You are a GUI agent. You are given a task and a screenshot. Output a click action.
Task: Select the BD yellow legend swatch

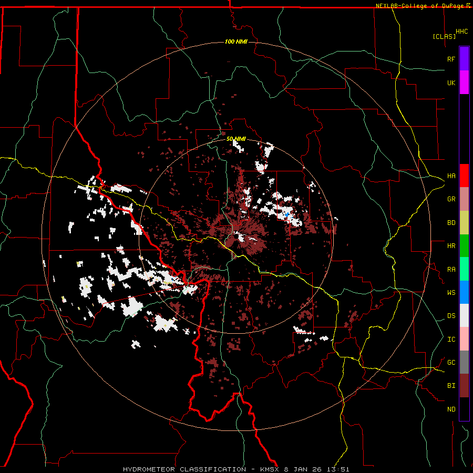464,223
